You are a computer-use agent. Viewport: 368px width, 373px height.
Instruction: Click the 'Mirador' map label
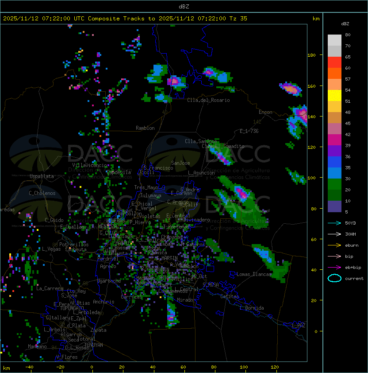187,300
